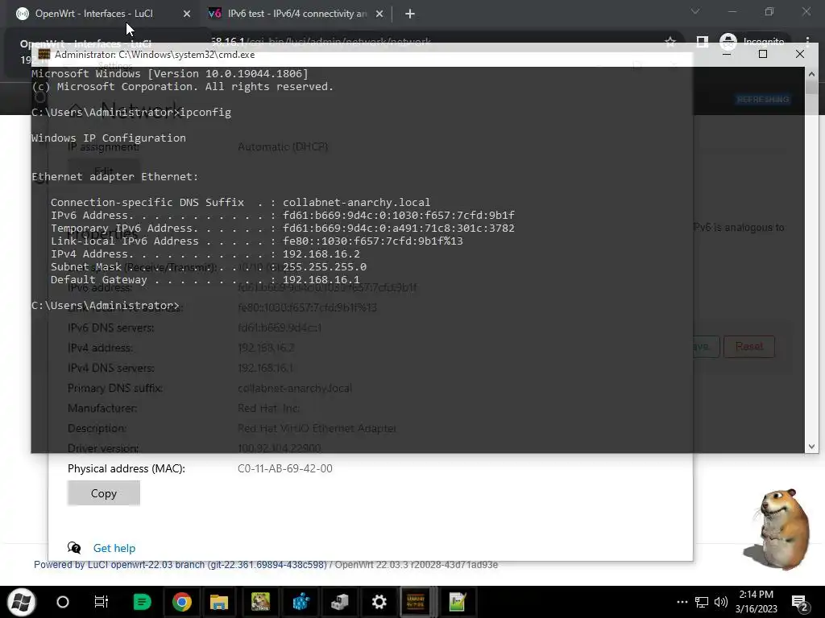825x618 pixels.
Task: Select the cmd.exe taskbar button
Action: point(416,602)
